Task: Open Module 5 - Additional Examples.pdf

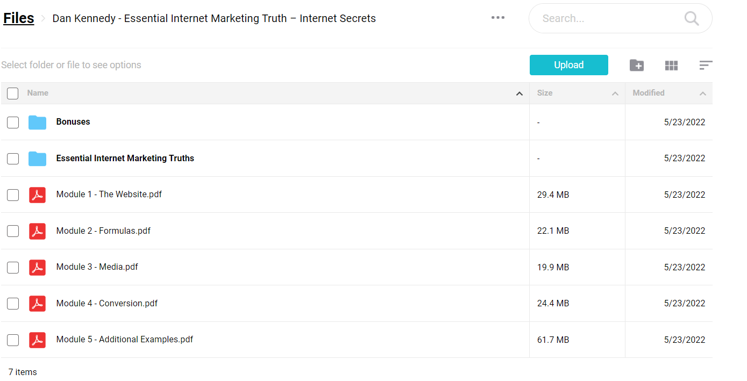Action: (x=125, y=340)
